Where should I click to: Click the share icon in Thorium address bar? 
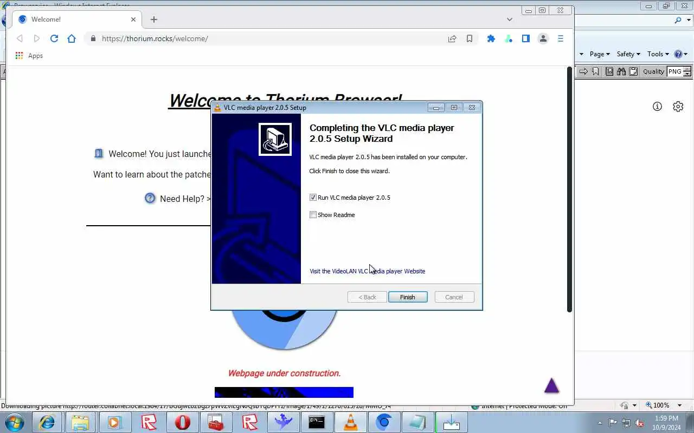point(452,38)
